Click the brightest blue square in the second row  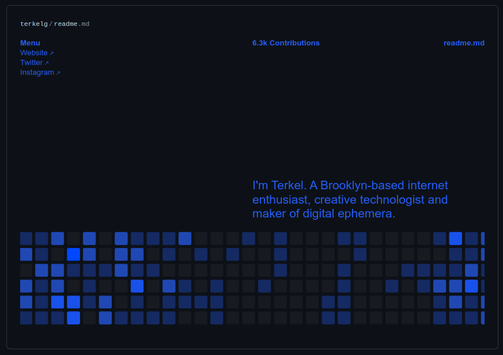(x=73, y=254)
